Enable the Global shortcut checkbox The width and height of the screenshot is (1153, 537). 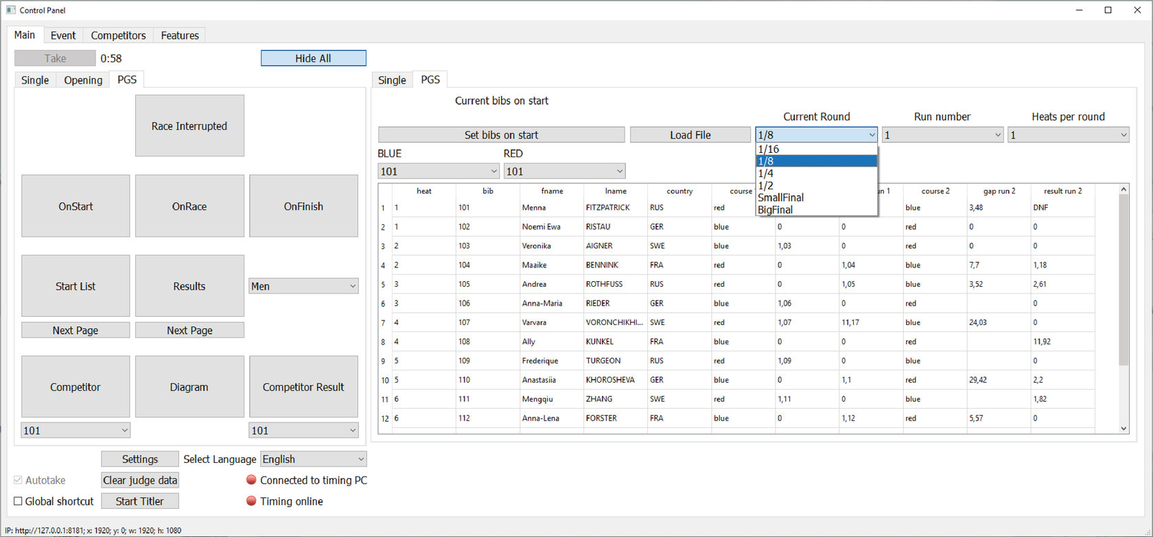pyautogui.click(x=19, y=501)
